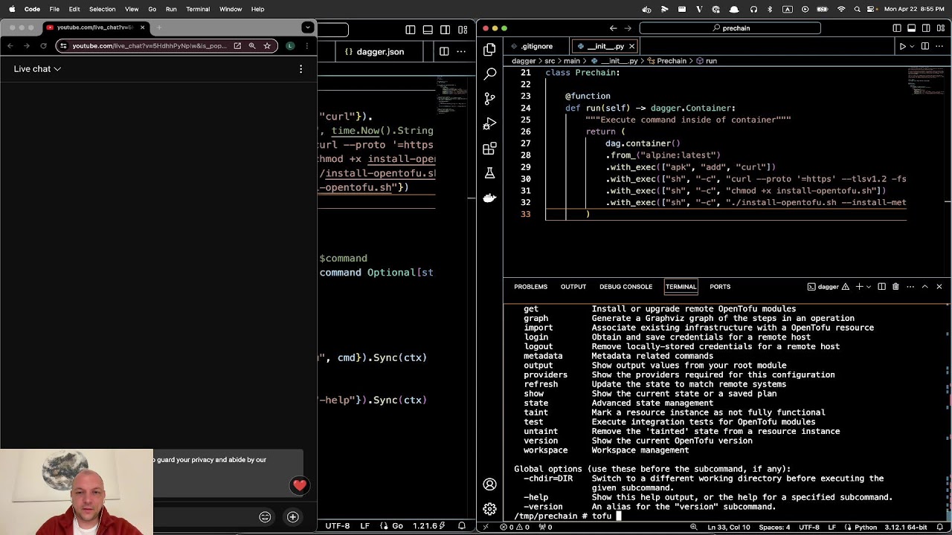Customize layout in the right VS Code window
Viewport: 952px width, 535px height.
(941, 28)
